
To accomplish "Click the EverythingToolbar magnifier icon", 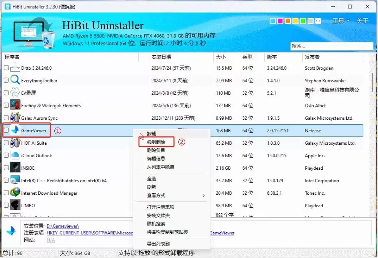I will [x=15, y=80].
